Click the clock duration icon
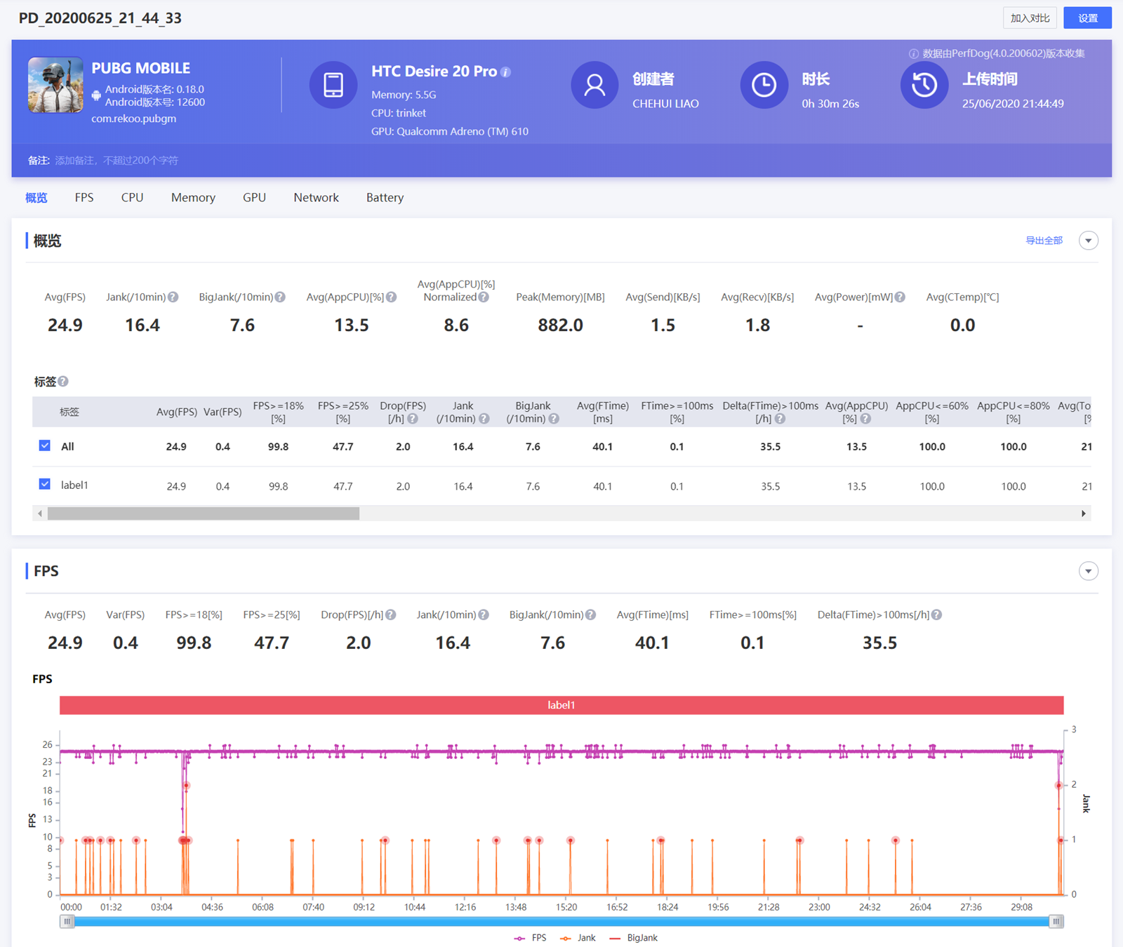 764,85
